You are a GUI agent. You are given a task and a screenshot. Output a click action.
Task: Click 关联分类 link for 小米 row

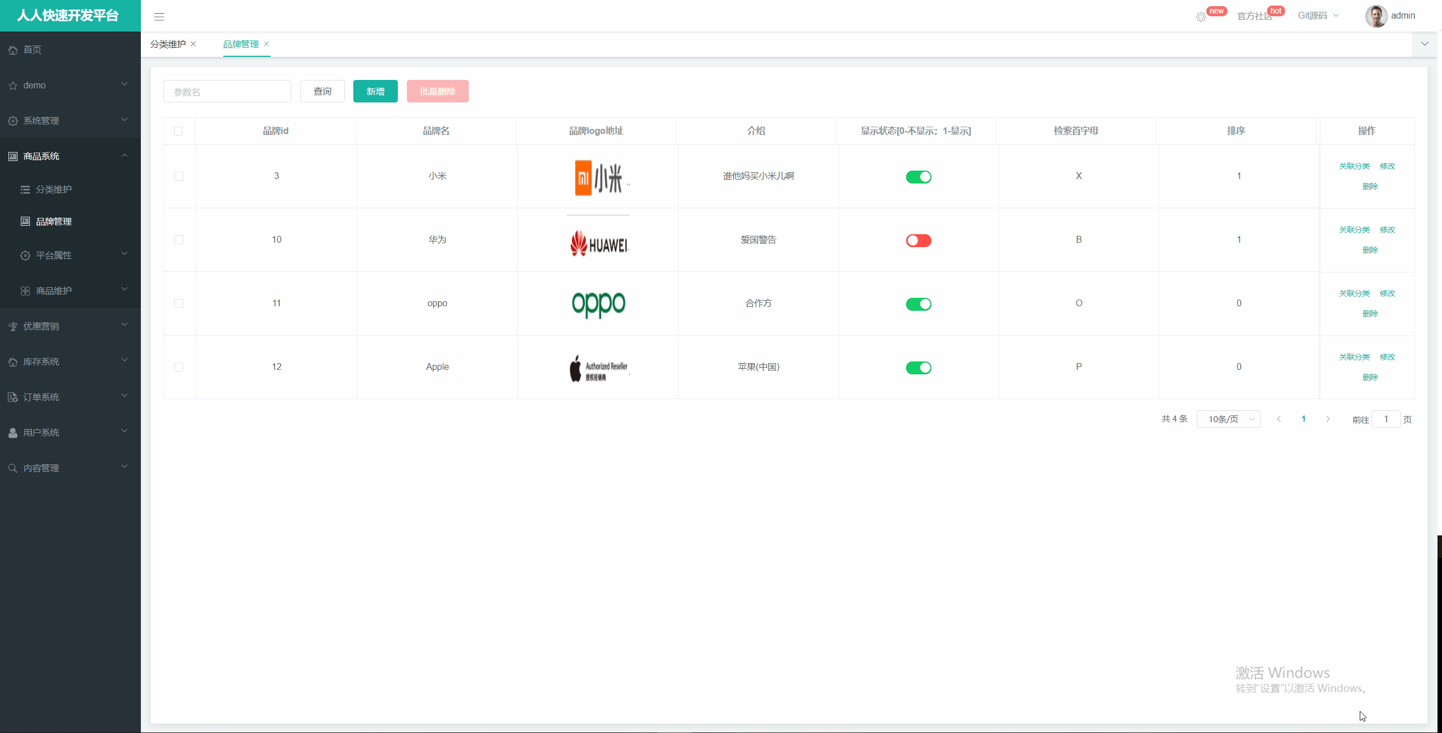[x=1354, y=166]
